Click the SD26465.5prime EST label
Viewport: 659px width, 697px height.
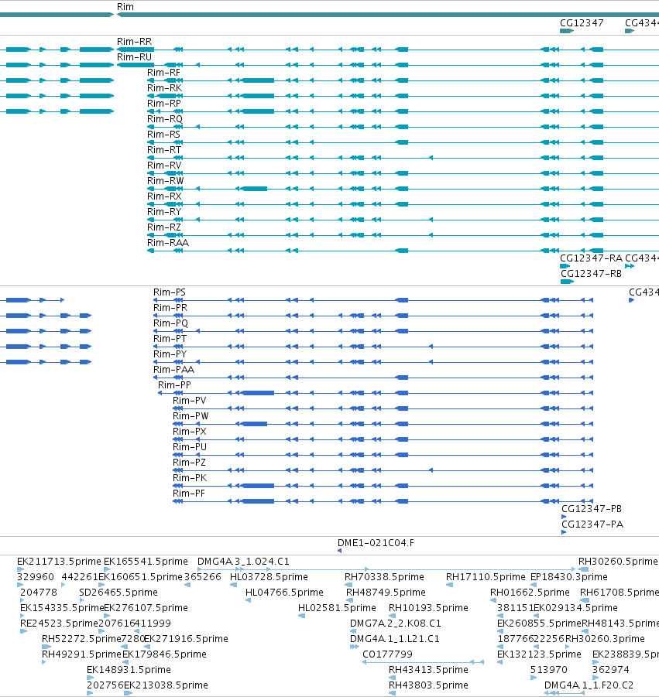point(118,593)
